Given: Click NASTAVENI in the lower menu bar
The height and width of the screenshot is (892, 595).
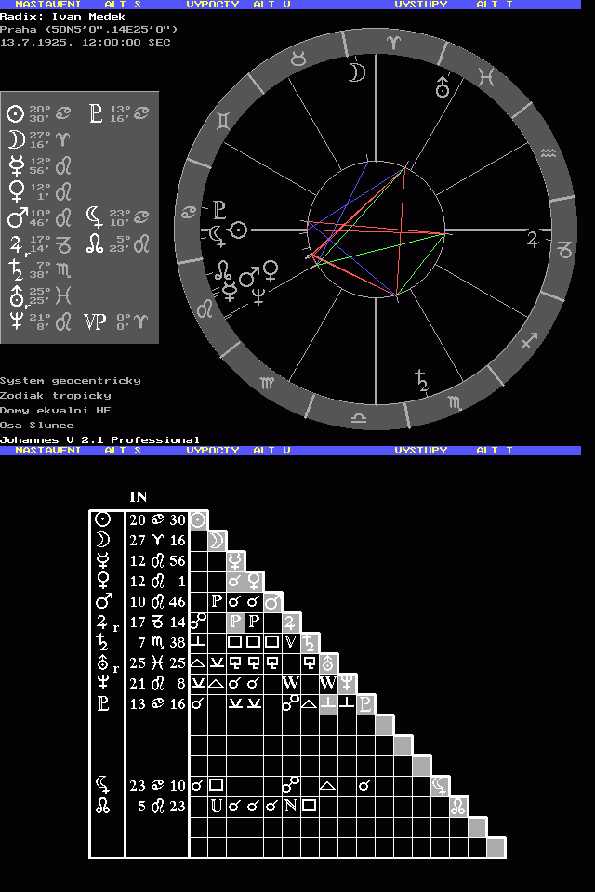Looking at the screenshot, I should pyautogui.click(x=47, y=450).
